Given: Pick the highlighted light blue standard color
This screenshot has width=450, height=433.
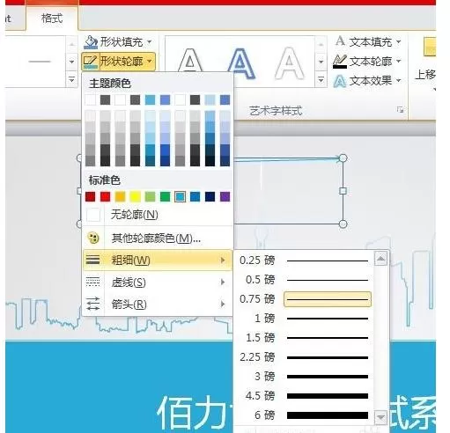Looking at the screenshot, I should 180,196.
